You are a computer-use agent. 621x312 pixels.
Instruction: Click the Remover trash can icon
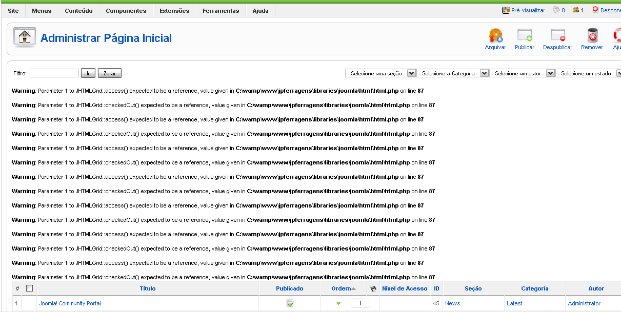[592, 35]
